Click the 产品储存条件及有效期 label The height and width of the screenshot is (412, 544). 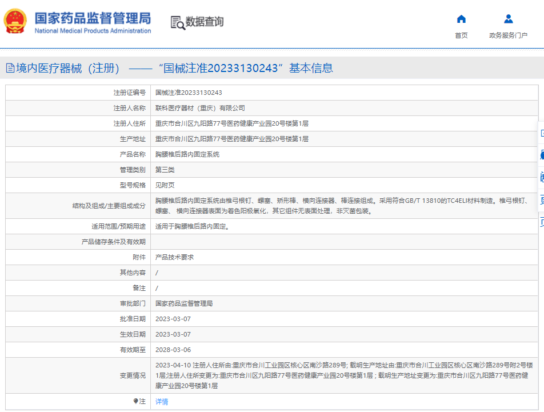114,242
